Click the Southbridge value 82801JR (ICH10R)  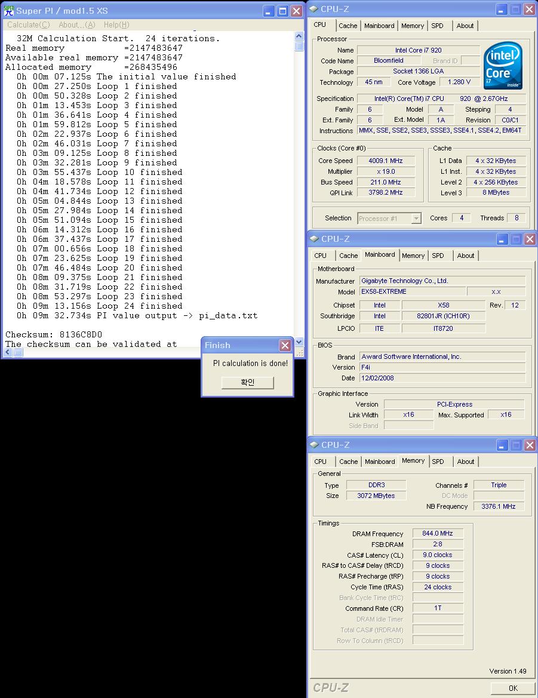[x=443, y=316]
